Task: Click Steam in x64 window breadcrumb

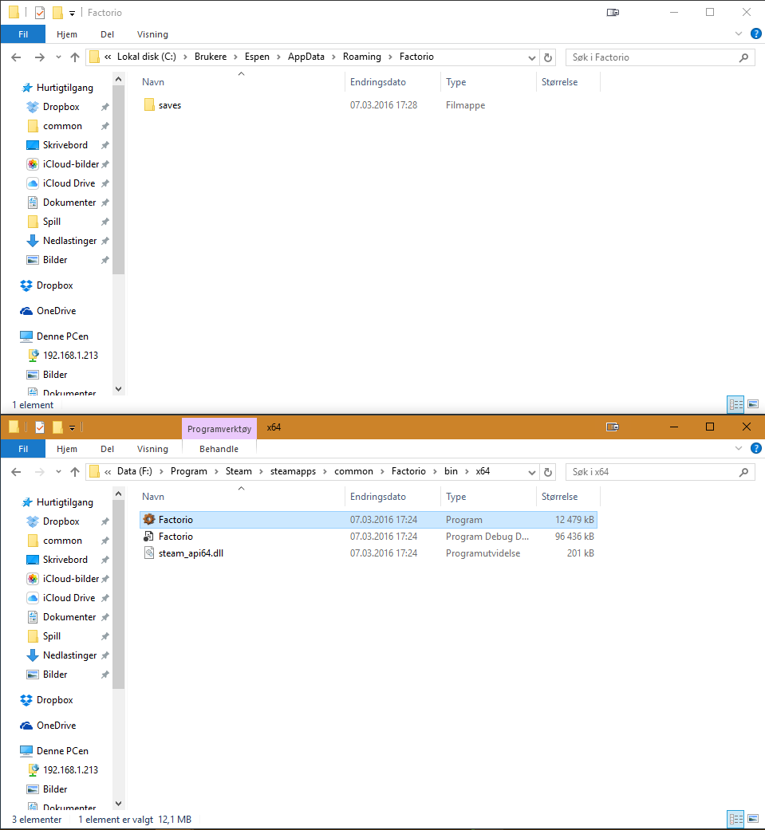Action: pos(239,471)
